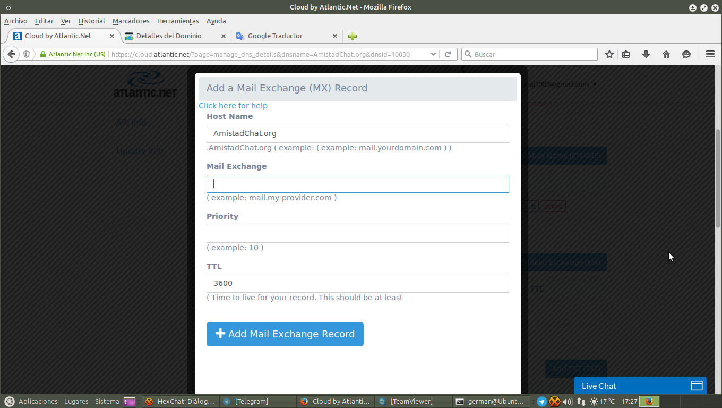This screenshot has width=722, height=408.
Task: Open the URL history dropdown arrow
Action: (433, 54)
